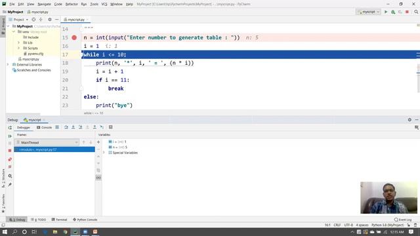Click Step Into My Code icon
This screenshot has width=420, height=236.
(80, 127)
